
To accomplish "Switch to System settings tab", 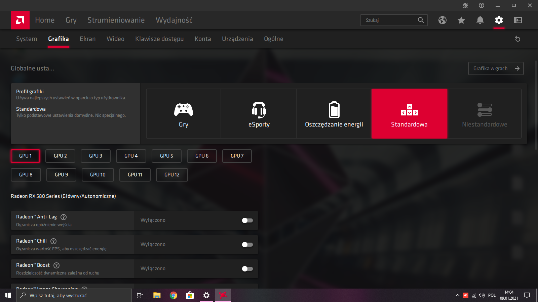I will 27,39.
